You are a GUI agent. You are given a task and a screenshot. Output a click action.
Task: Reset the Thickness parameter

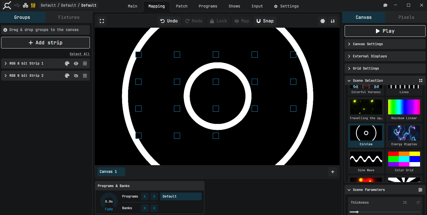point(418,203)
